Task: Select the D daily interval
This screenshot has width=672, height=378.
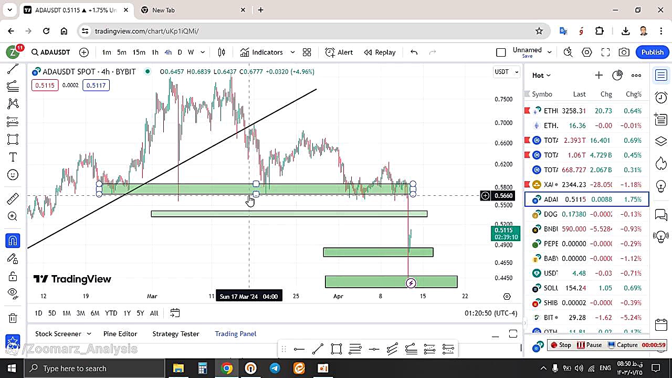Action: coord(180,52)
